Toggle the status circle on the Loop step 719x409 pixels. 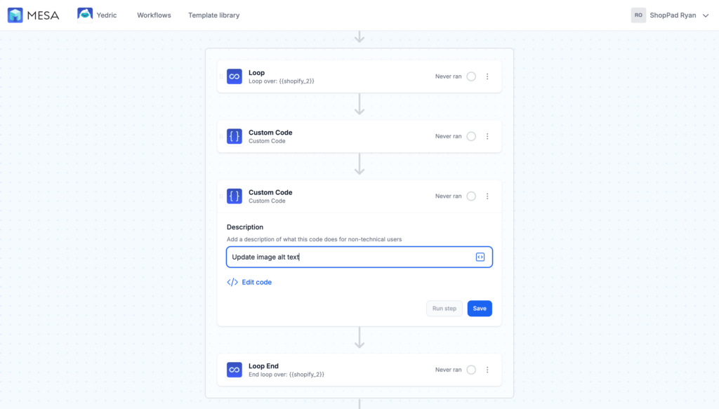(470, 76)
